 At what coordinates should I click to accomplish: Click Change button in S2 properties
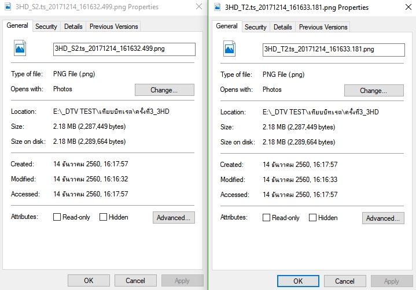[164, 90]
